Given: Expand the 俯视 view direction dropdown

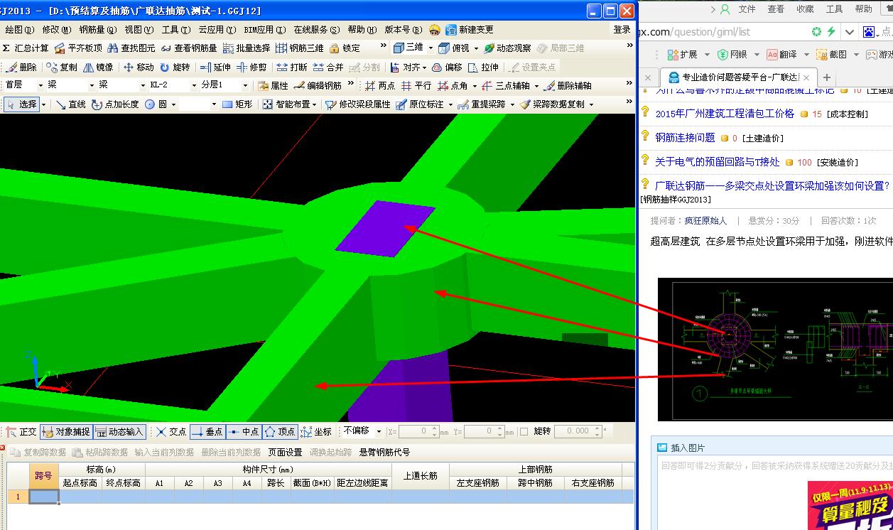Looking at the screenshot, I should pyautogui.click(x=475, y=48).
